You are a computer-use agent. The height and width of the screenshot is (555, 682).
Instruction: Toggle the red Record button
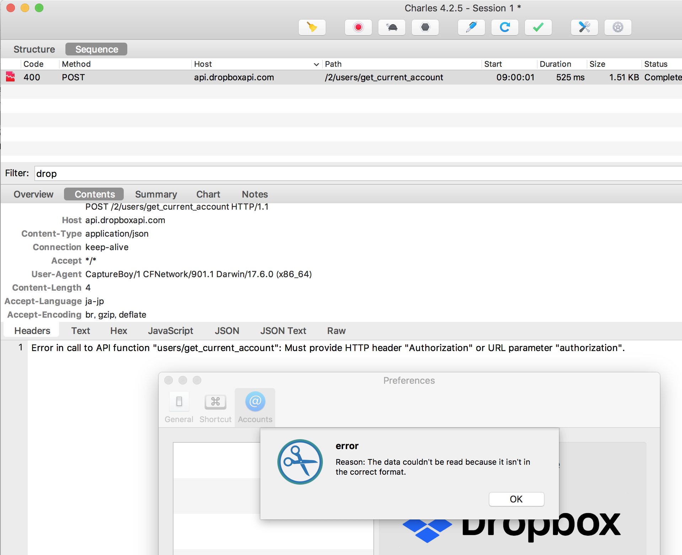(x=358, y=27)
